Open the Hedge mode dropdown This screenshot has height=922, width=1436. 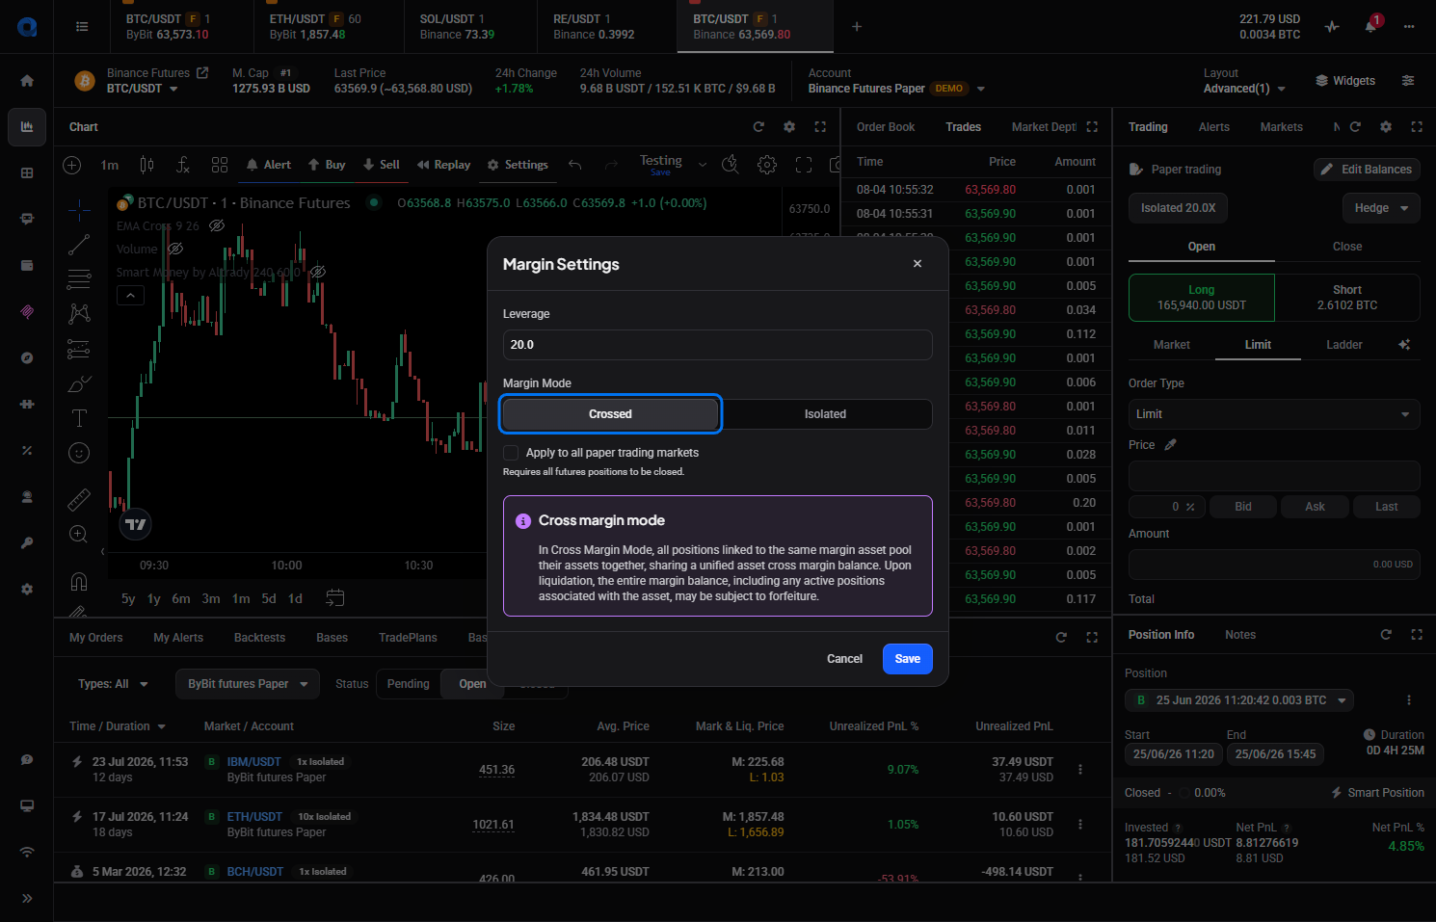pyautogui.click(x=1381, y=208)
